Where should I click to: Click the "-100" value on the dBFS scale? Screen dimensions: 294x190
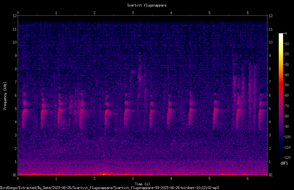[x=287, y=137]
